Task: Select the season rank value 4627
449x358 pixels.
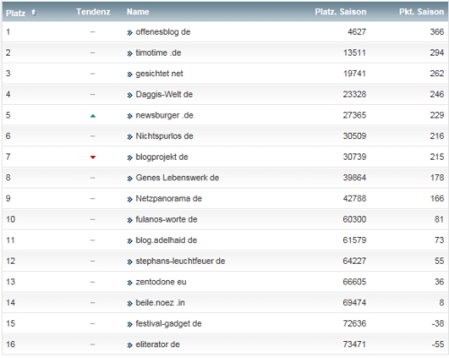Action: coord(357,32)
